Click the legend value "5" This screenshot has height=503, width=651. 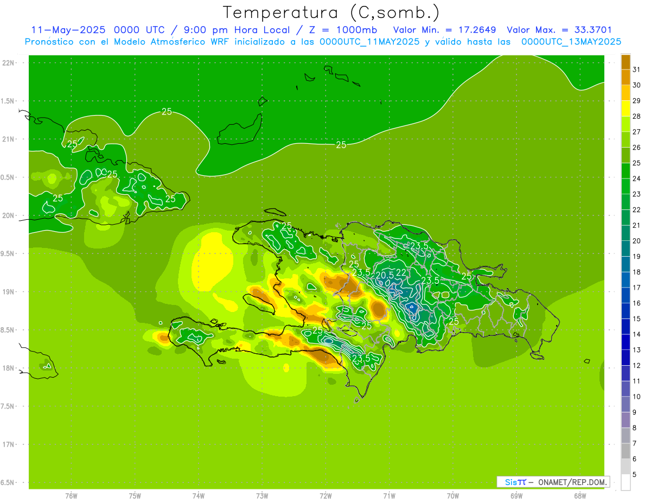tap(635, 474)
